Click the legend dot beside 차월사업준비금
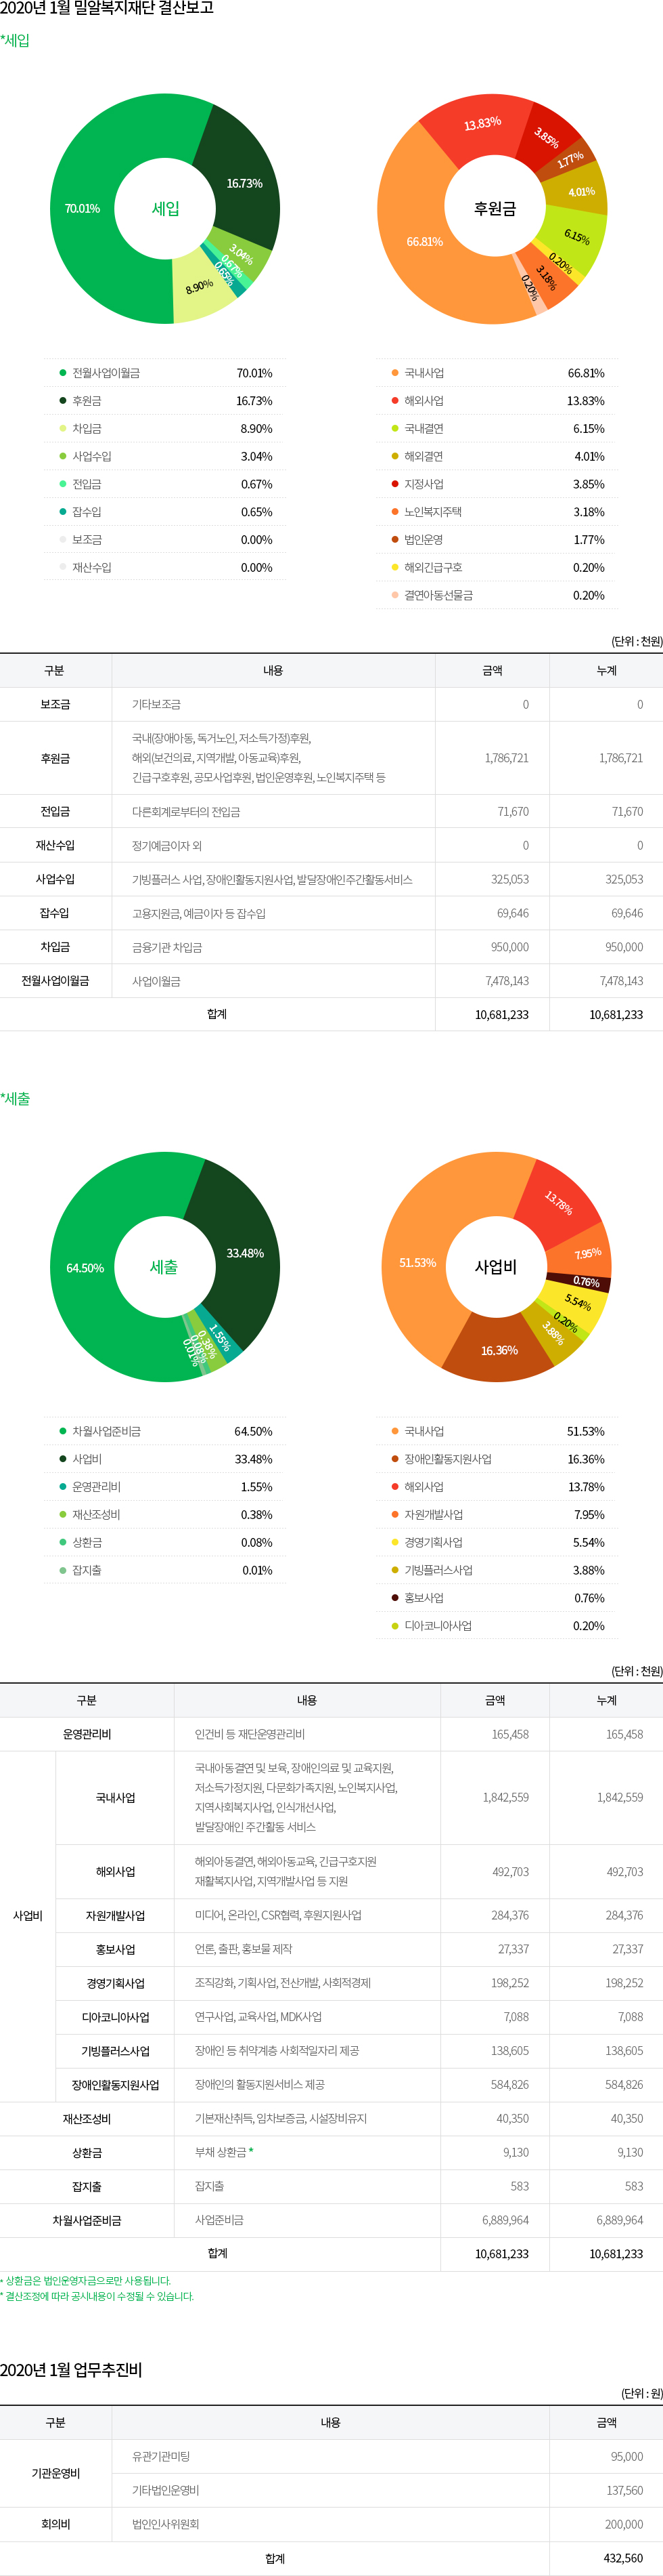This screenshot has height=2576, width=663. coord(62,1431)
